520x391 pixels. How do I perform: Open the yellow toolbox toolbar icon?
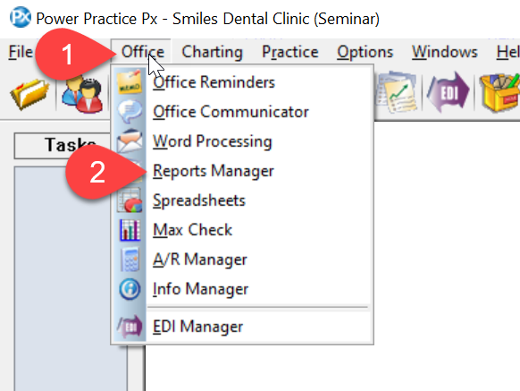(x=500, y=93)
